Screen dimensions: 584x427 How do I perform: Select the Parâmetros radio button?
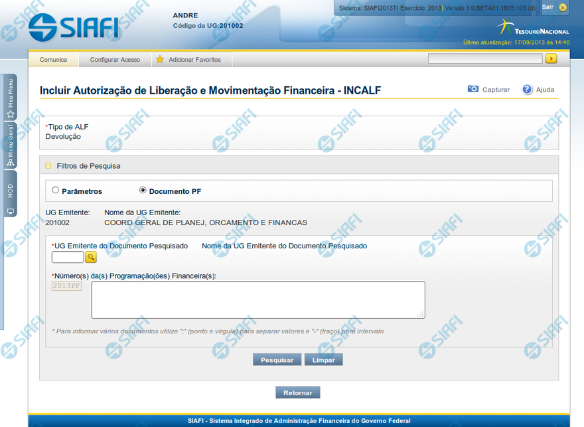click(x=56, y=191)
